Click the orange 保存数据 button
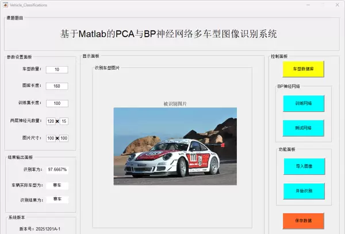The width and height of the screenshot is (345, 234). pos(304,221)
